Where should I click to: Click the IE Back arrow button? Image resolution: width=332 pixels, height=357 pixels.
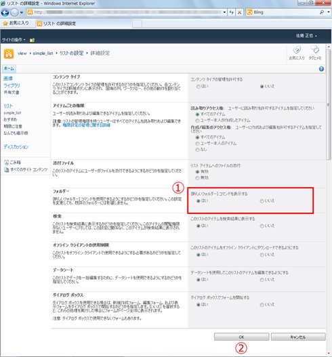(x=5, y=12)
